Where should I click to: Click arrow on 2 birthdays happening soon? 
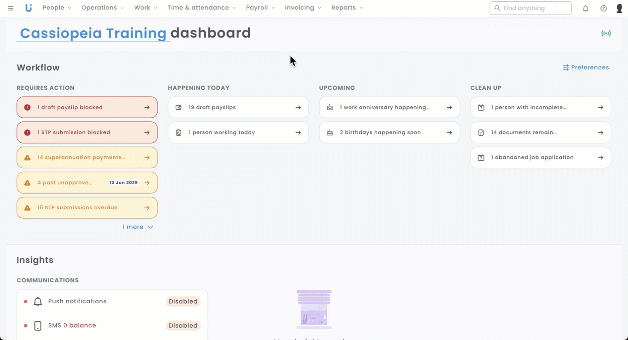(449, 132)
